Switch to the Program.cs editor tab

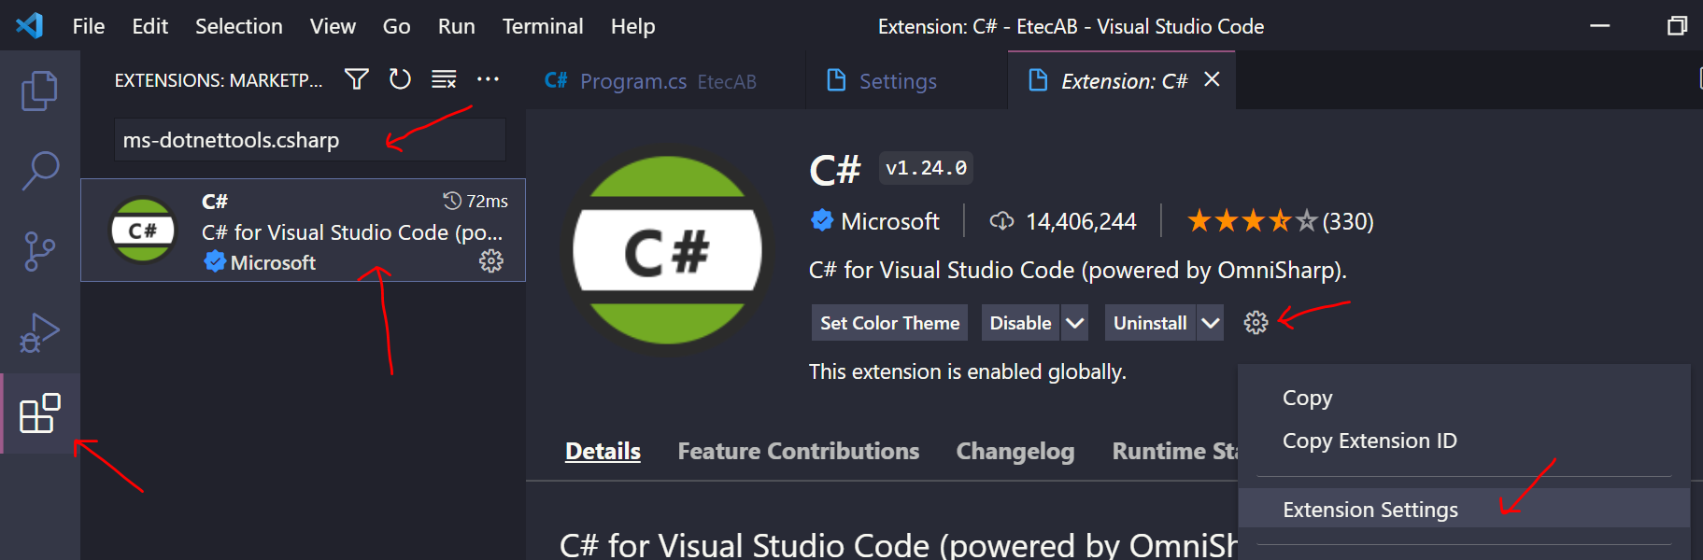[666, 80]
